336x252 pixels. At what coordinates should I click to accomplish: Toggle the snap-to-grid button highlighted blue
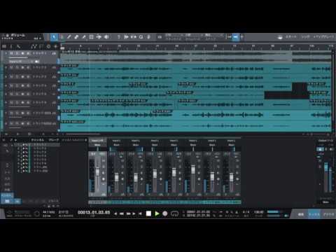click(x=235, y=37)
